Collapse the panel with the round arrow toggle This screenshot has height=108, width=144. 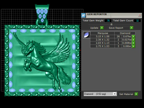click(111, 24)
